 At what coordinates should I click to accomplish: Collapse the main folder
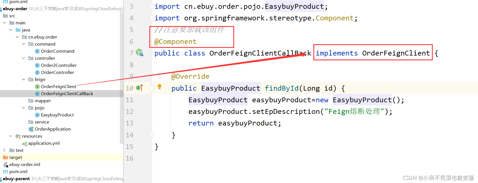pyautogui.click(x=5, y=23)
